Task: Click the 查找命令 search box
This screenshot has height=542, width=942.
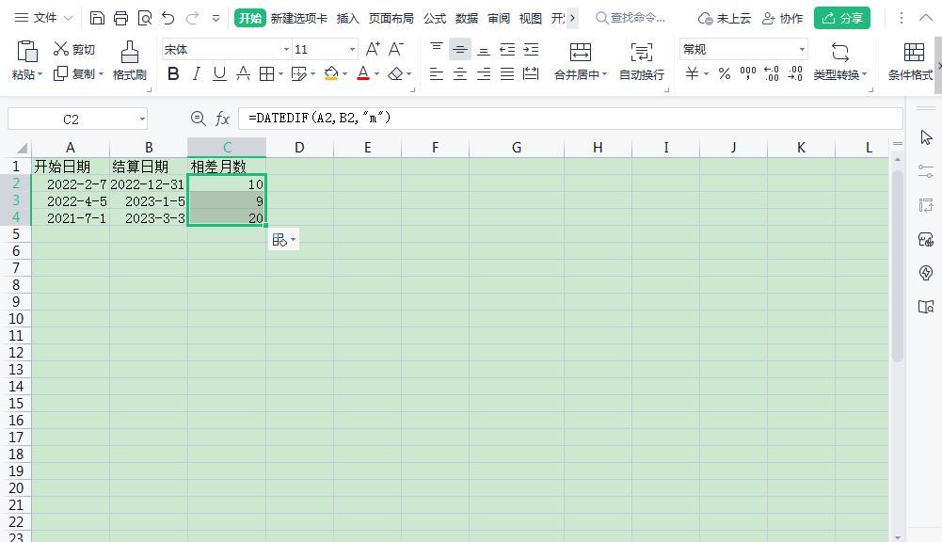Action: 631,18
